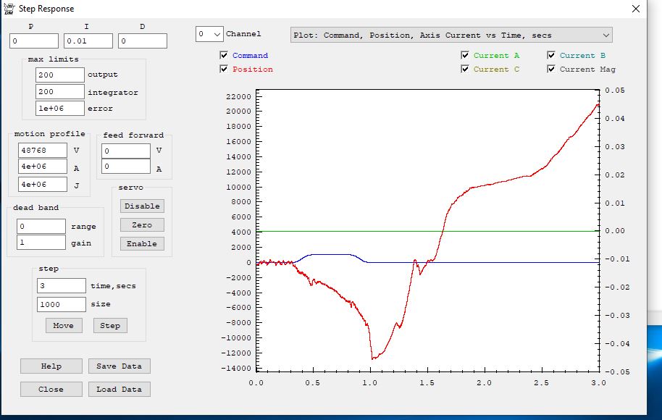Image resolution: width=662 pixels, height=420 pixels.
Task: Click Load Data button
Action: click(x=120, y=390)
